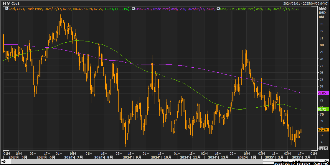This screenshot has width=330, height=165.
Task: Select the Cndl, CLv1, Trade Price legend text
Action: coord(26,9)
